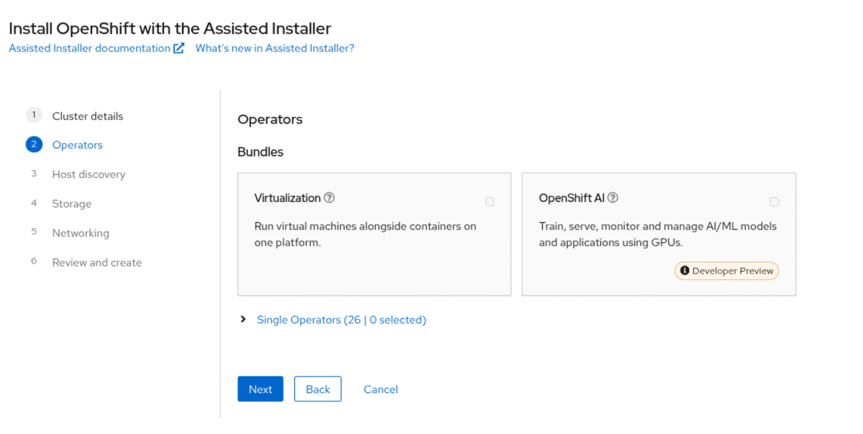Screen dimensions: 863x434
Task: Click the Virtualization help question-mark icon
Action: (329, 198)
